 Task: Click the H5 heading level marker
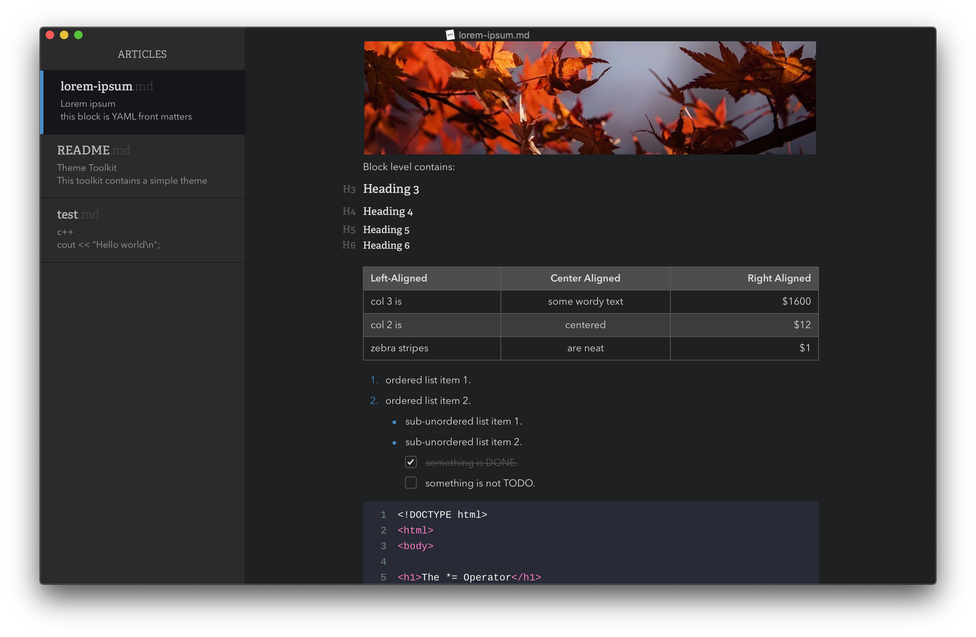[349, 230]
